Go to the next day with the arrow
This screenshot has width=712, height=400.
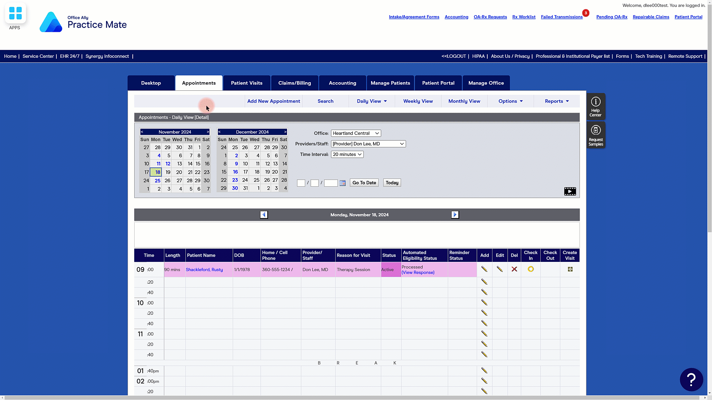(x=455, y=215)
